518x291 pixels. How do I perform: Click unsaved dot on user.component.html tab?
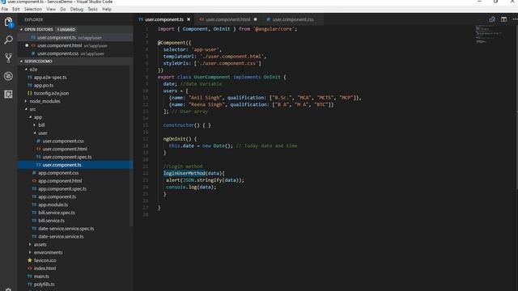click(255, 19)
